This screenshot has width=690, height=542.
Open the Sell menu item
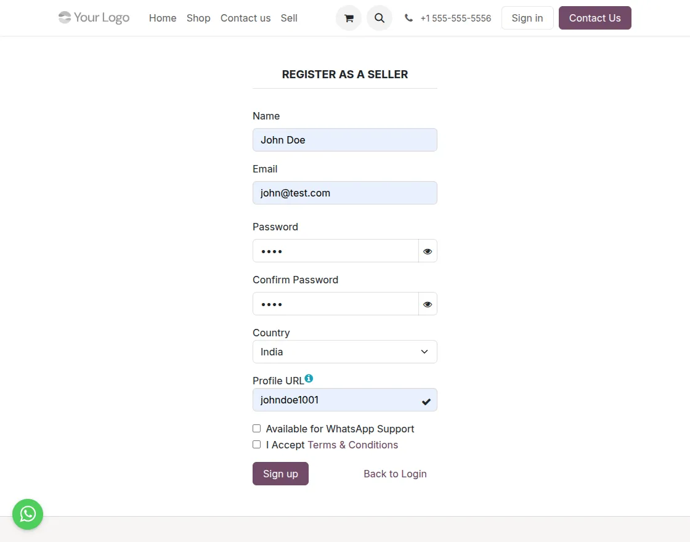[289, 18]
